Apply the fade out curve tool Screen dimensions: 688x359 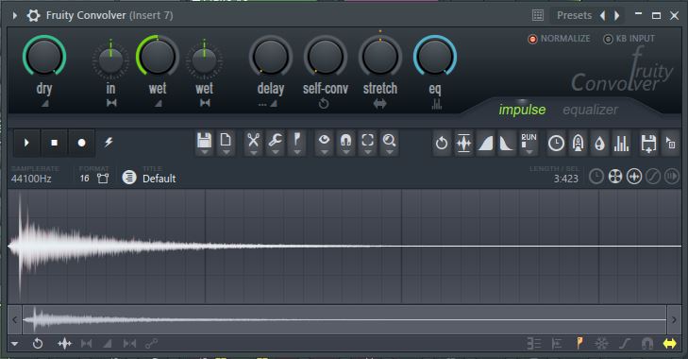pyautogui.click(x=507, y=143)
